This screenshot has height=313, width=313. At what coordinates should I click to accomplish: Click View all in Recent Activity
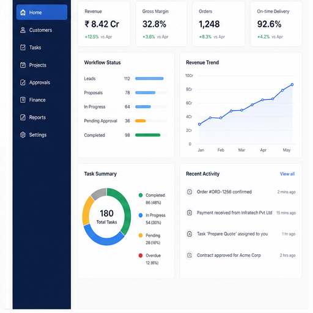[287, 174]
